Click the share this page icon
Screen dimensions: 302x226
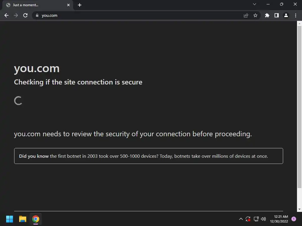246,16
